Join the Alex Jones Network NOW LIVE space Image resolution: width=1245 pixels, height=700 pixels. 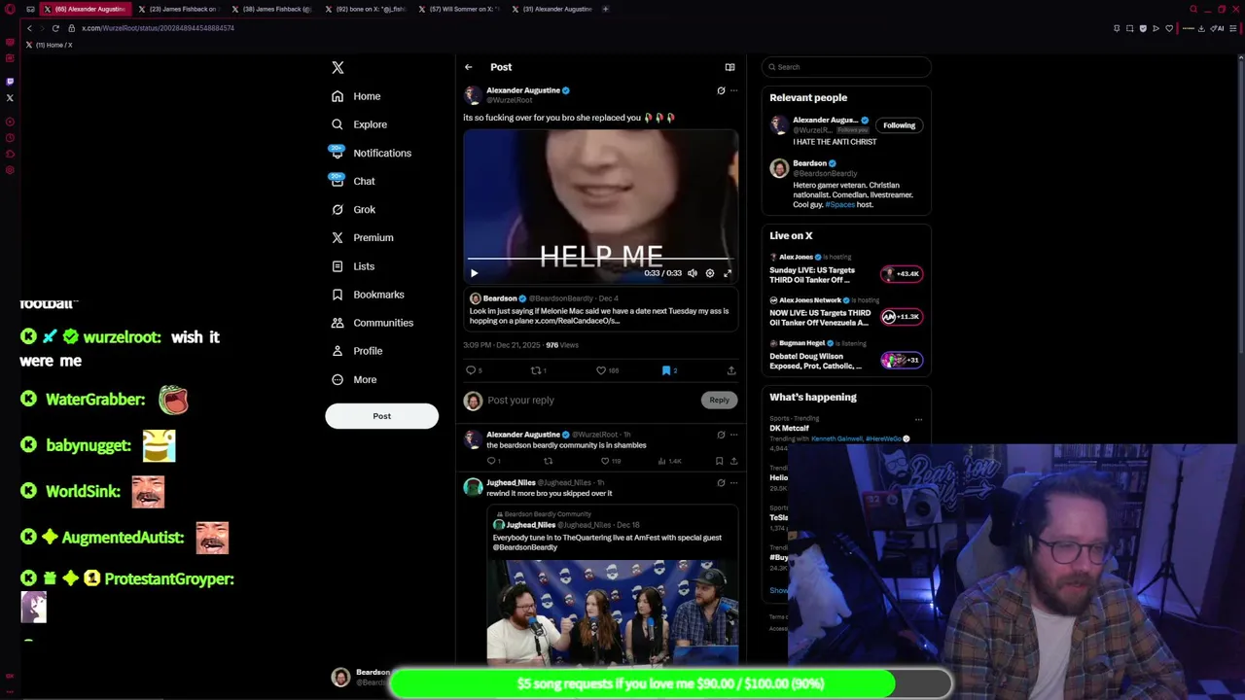click(x=845, y=312)
